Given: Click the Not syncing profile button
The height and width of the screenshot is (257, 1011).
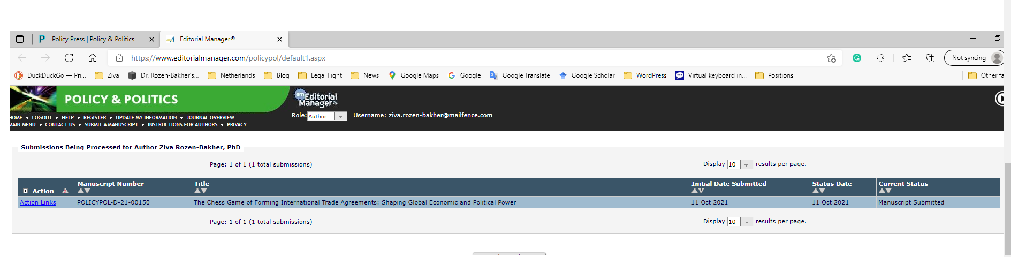Looking at the screenshot, I should 974,58.
